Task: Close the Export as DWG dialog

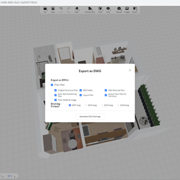Action: pyautogui.click(x=130, y=70)
